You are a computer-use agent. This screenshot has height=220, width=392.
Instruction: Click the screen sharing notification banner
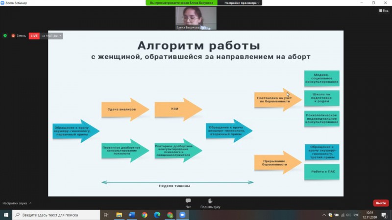[x=182, y=3]
